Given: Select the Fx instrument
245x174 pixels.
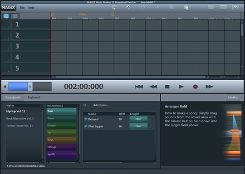Looking at the screenshot, I should click(x=62, y=133).
